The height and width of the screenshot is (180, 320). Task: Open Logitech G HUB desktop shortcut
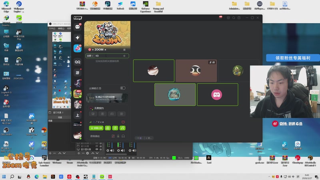click(x=6, y=91)
